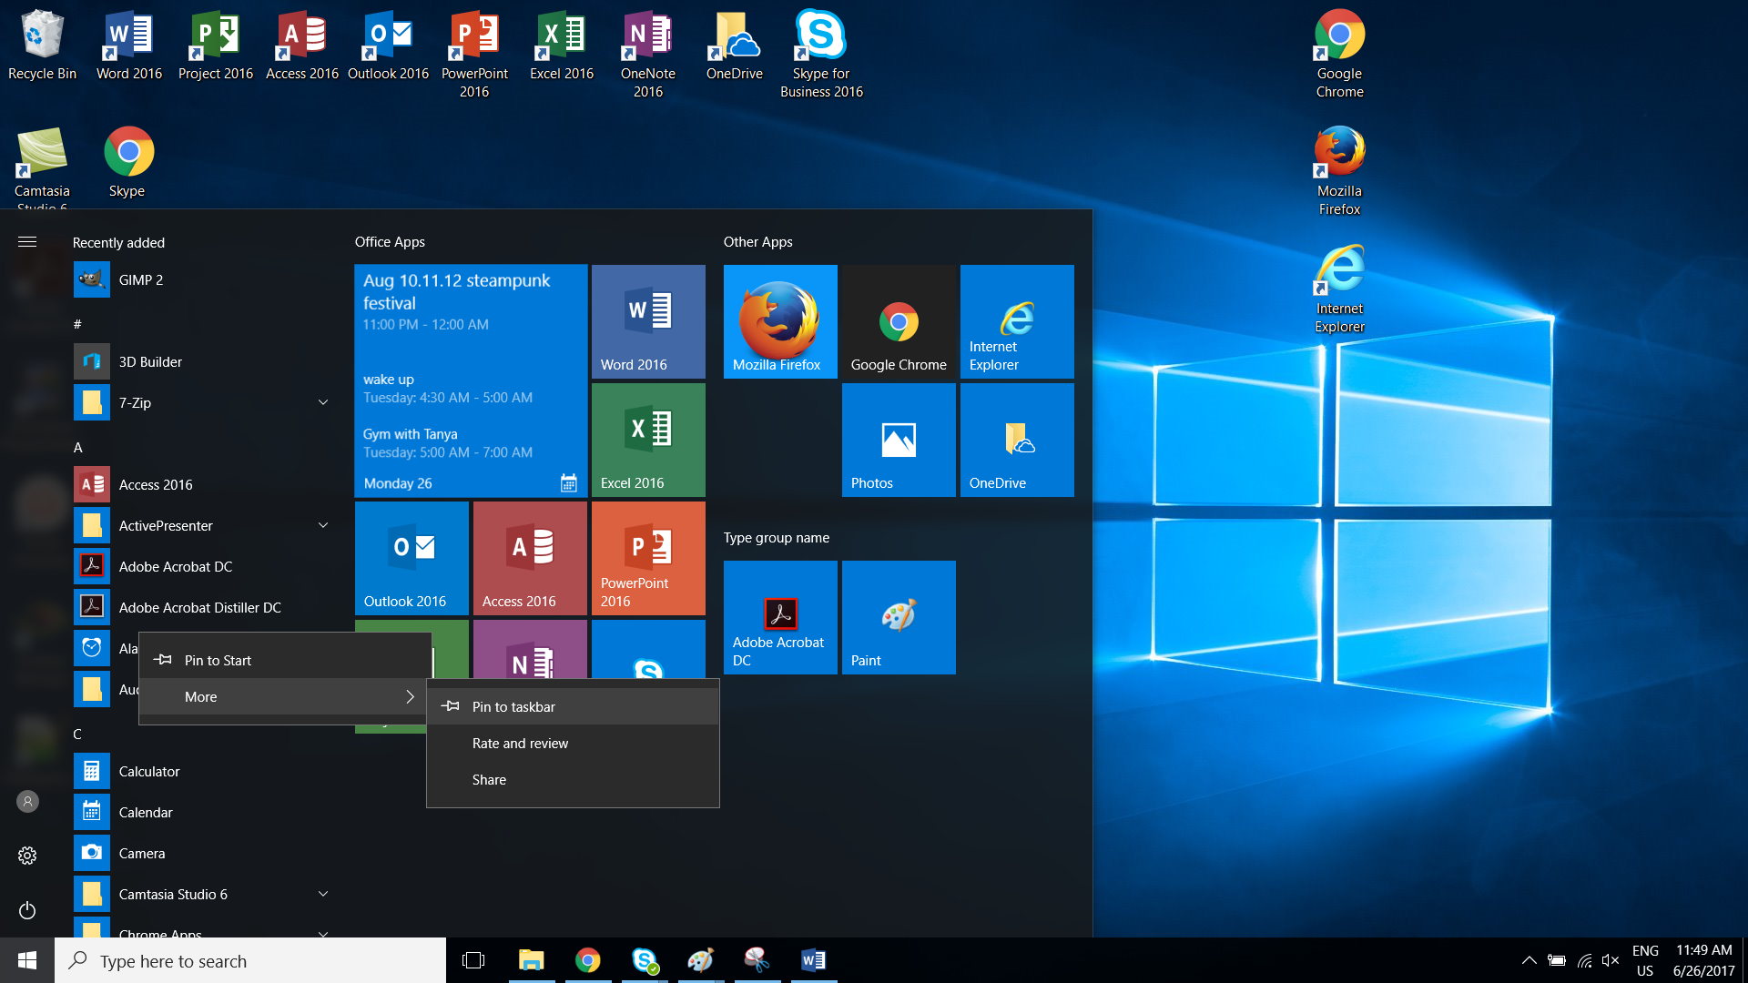Open user account button in Start

click(27, 802)
